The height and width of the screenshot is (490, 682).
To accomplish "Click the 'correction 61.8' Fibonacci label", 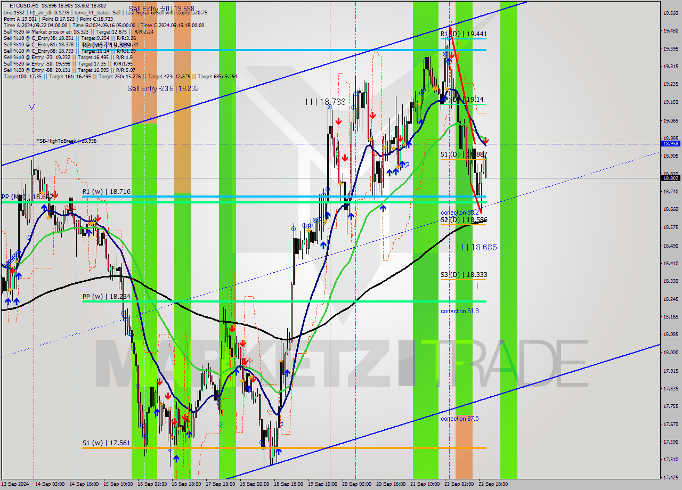I will (460, 311).
